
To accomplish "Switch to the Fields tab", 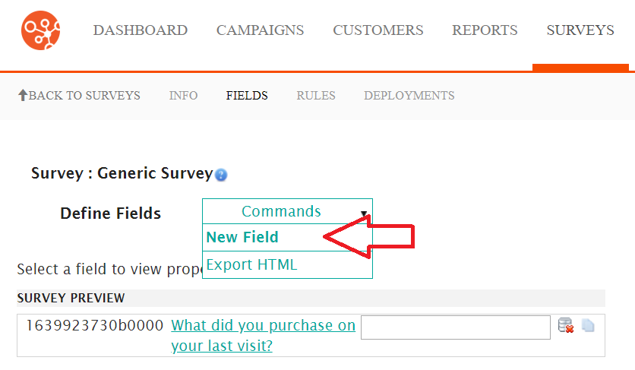I will 247,96.
